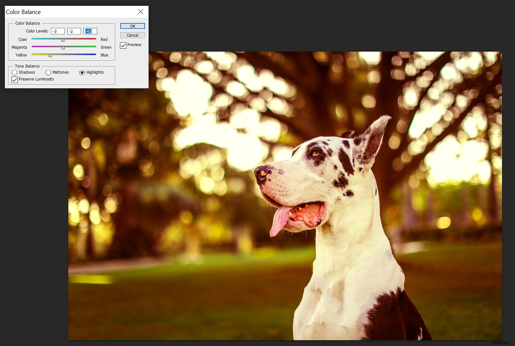Click the Yellow-Blue slider handle

tap(50, 55)
